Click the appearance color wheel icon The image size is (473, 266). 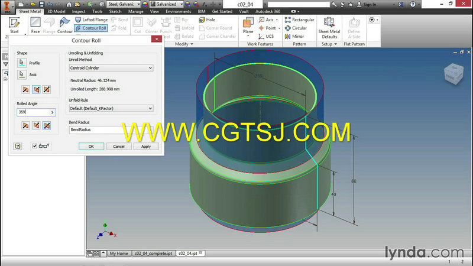tap(145, 4)
